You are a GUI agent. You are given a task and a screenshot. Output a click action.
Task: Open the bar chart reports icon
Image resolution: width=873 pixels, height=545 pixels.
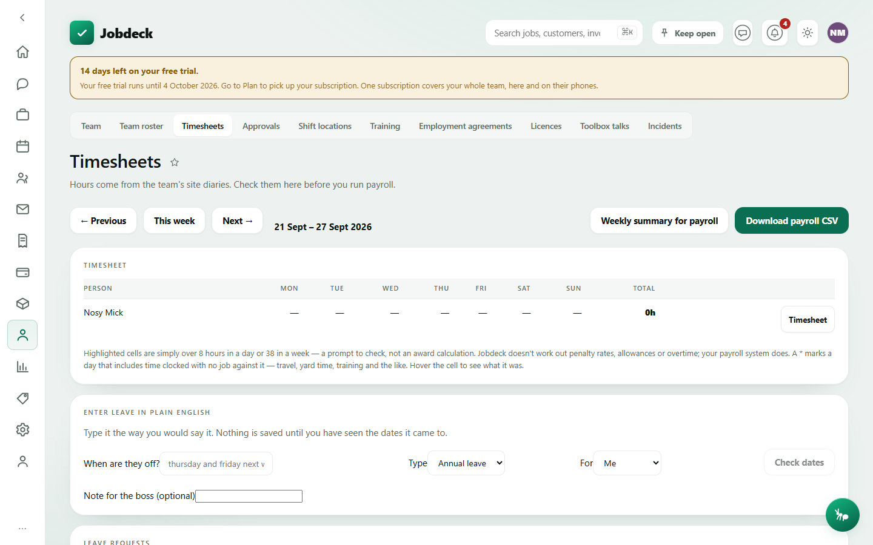[22, 367]
